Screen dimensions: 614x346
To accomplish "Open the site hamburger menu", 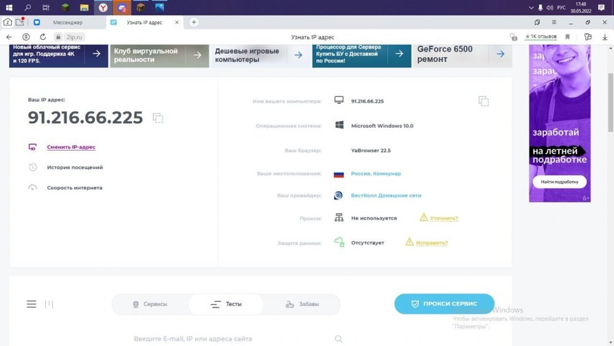I will (x=31, y=304).
